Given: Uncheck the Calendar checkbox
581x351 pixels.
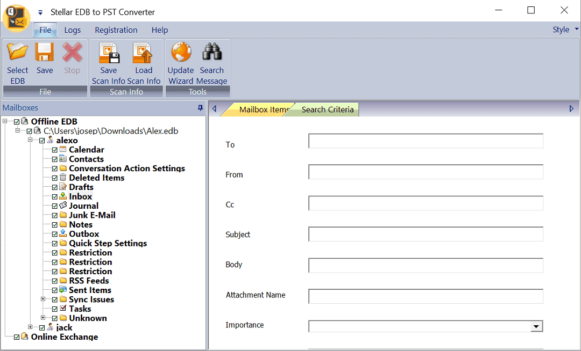Looking at the screenshot, I should tap(54, 150).
